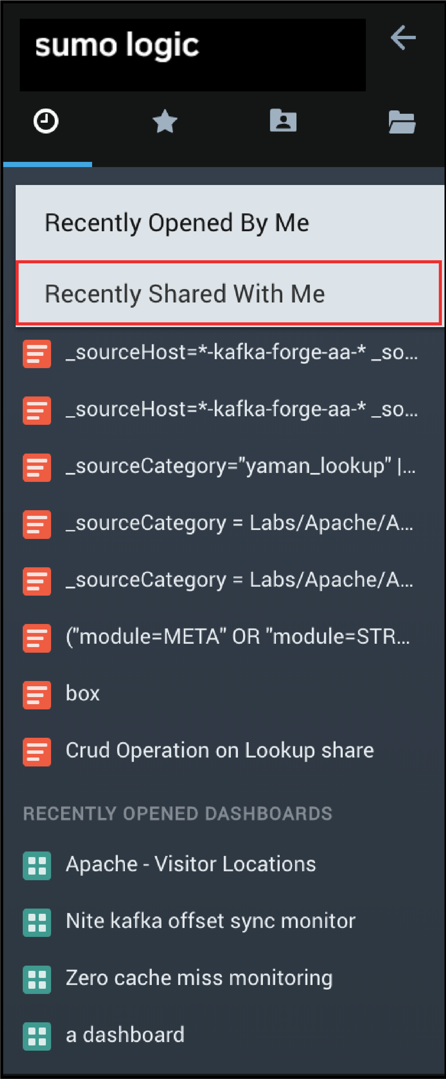Open the Recents clock tab

click(46, 122)
